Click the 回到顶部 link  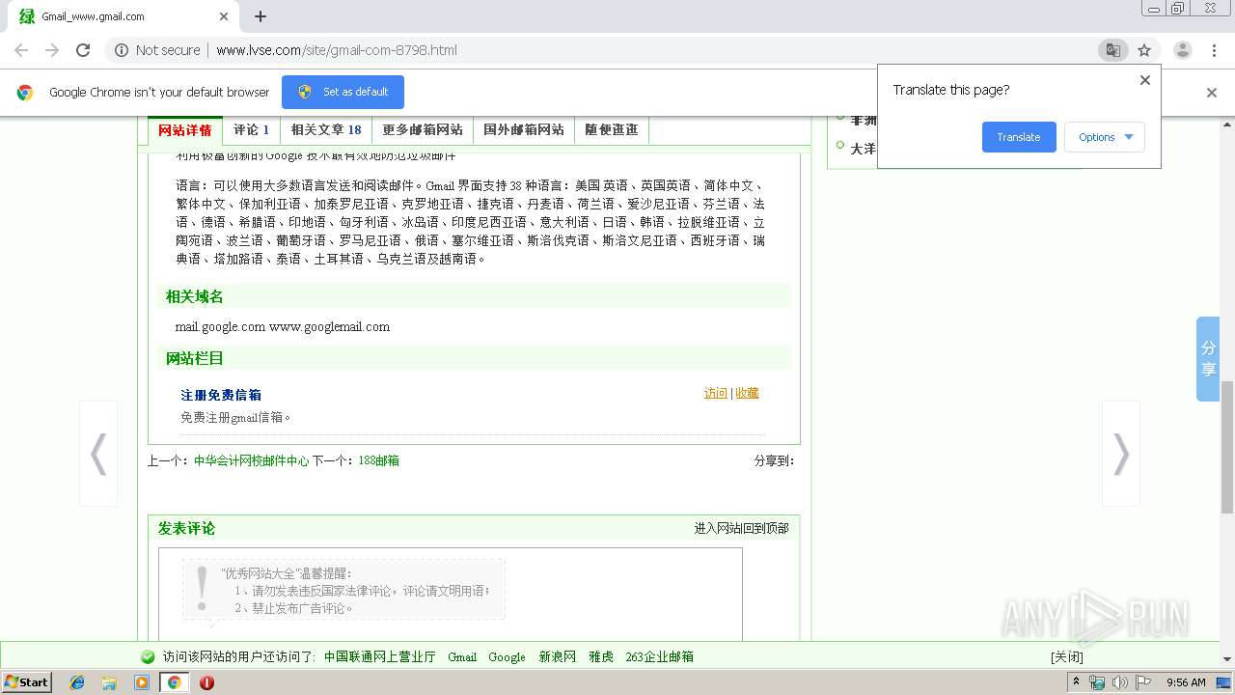pos(765,528)
